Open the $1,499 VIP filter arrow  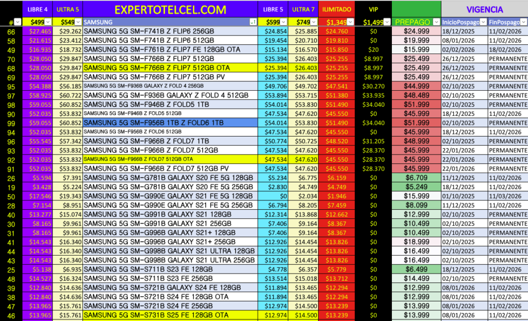[387, 22]
